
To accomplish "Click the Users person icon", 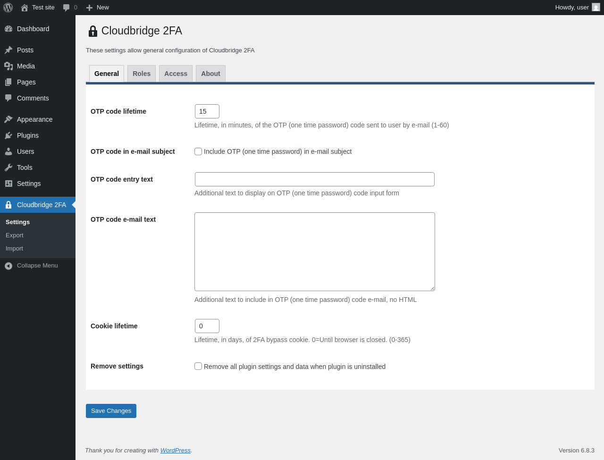I will click(8, 151).
